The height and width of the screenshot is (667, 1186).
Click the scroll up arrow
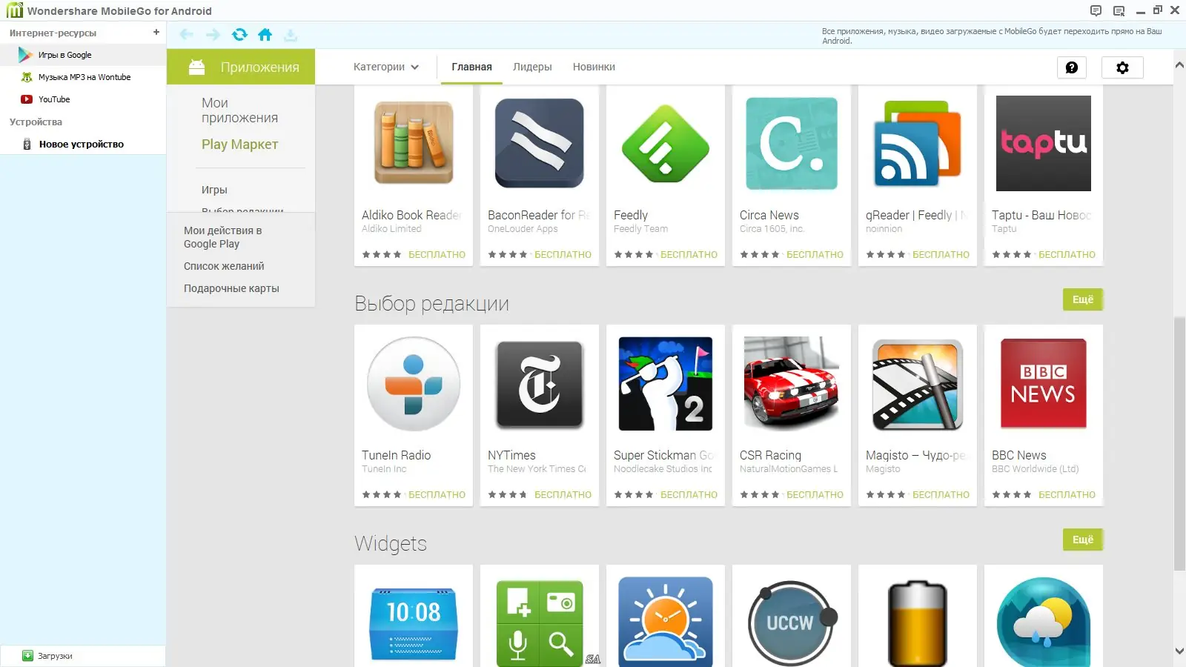1179,65
